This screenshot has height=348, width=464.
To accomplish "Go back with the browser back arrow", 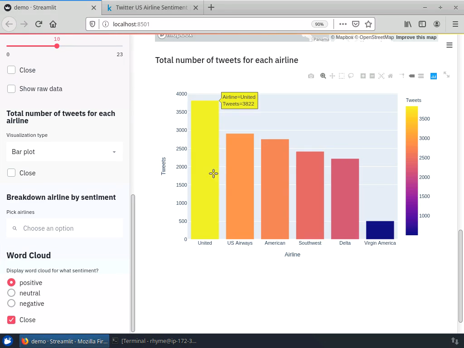I will tap(9, 24).
